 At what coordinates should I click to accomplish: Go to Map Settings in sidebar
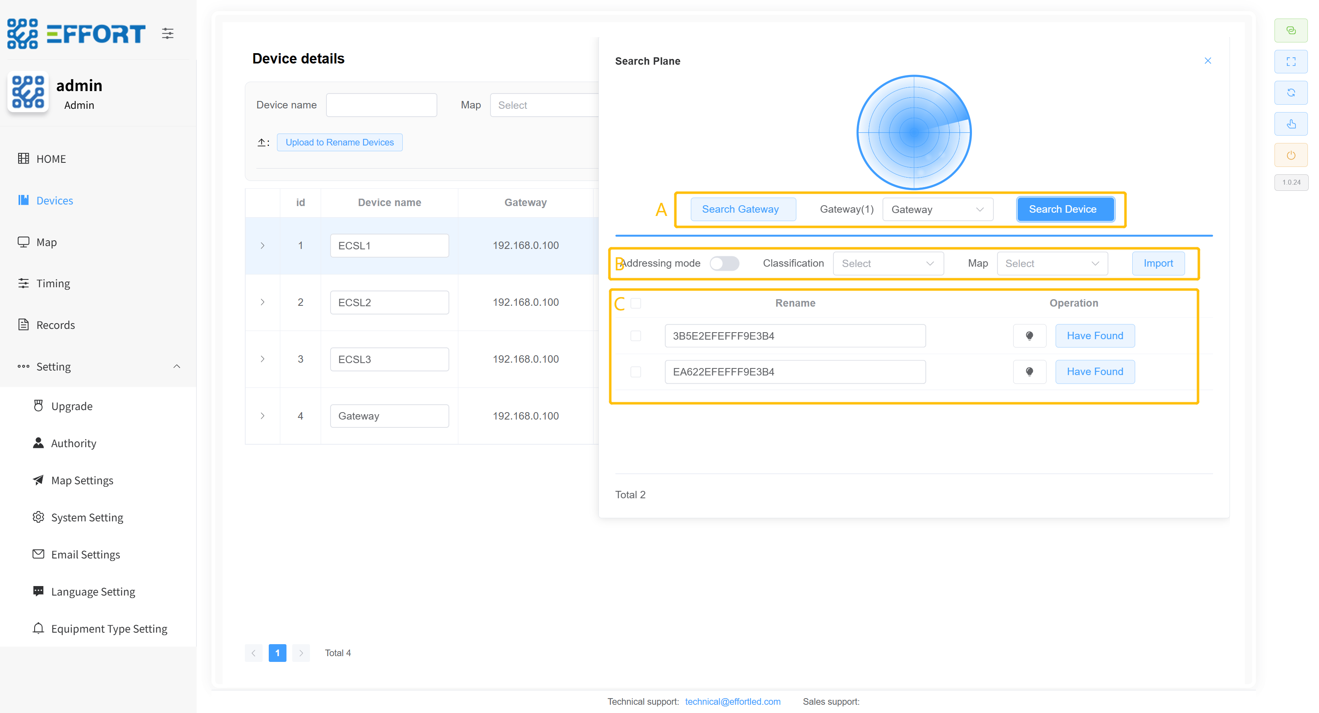click(82, 480)
